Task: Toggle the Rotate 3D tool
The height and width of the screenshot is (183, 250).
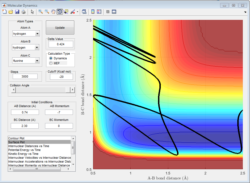Action: [x=60, y=12]
